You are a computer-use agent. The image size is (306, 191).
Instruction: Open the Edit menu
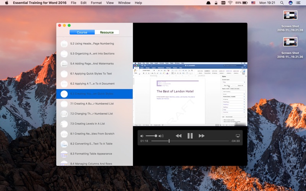[x=83, y=3]
